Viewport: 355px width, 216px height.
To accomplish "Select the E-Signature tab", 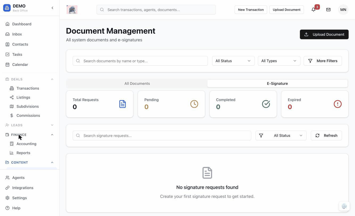I will [277, 83].
